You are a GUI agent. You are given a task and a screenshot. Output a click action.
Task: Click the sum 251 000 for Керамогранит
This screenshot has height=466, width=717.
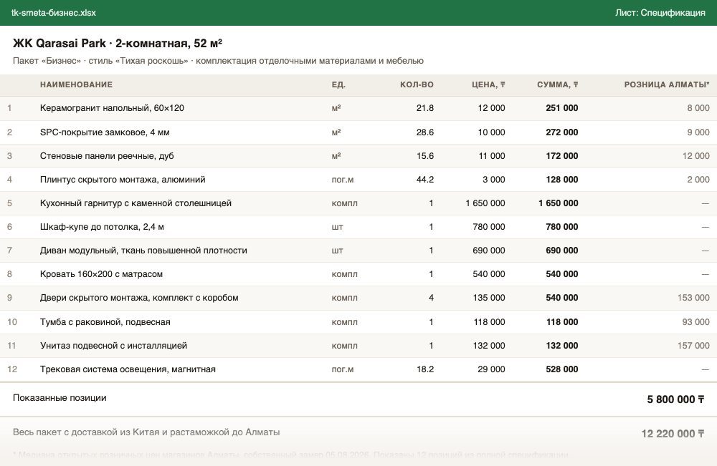pos(562,108)
